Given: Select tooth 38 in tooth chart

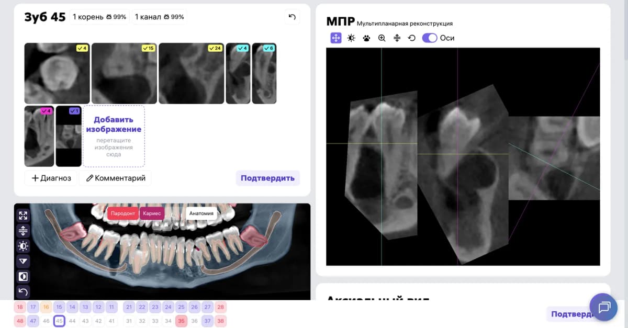Looking at the screenshot, I should (221, 321).
